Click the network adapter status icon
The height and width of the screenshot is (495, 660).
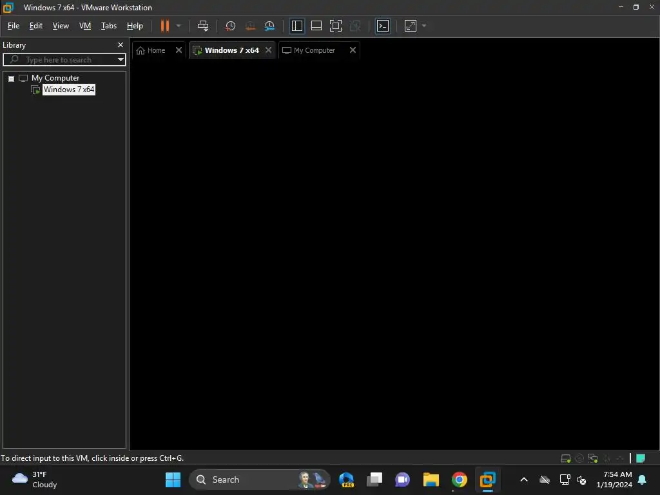point(593,458)
